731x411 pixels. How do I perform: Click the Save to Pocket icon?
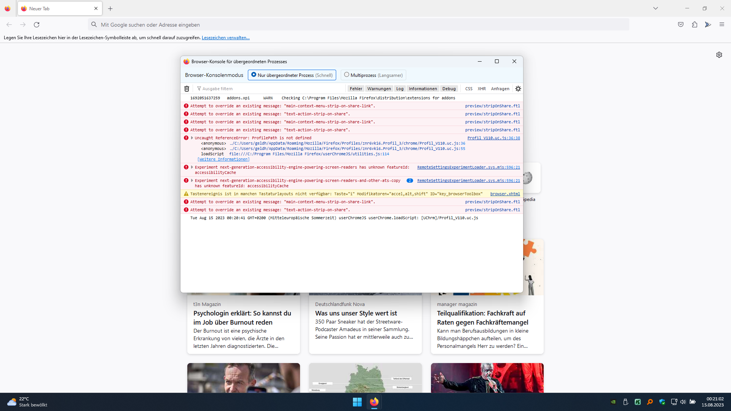[x=681, y=25]
